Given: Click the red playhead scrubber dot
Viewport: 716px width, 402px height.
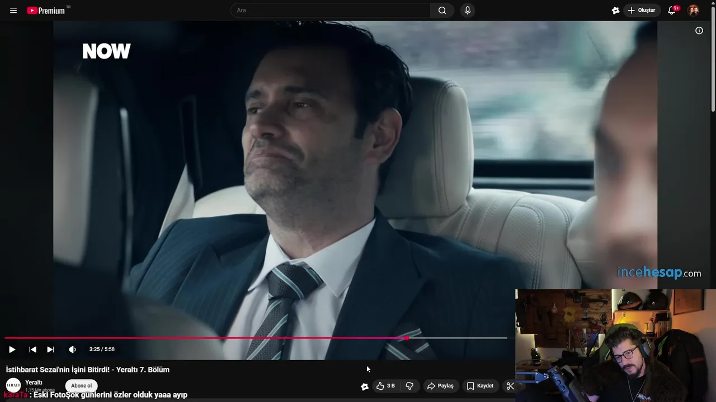Looking at the screenshot, I should [407, 338].
